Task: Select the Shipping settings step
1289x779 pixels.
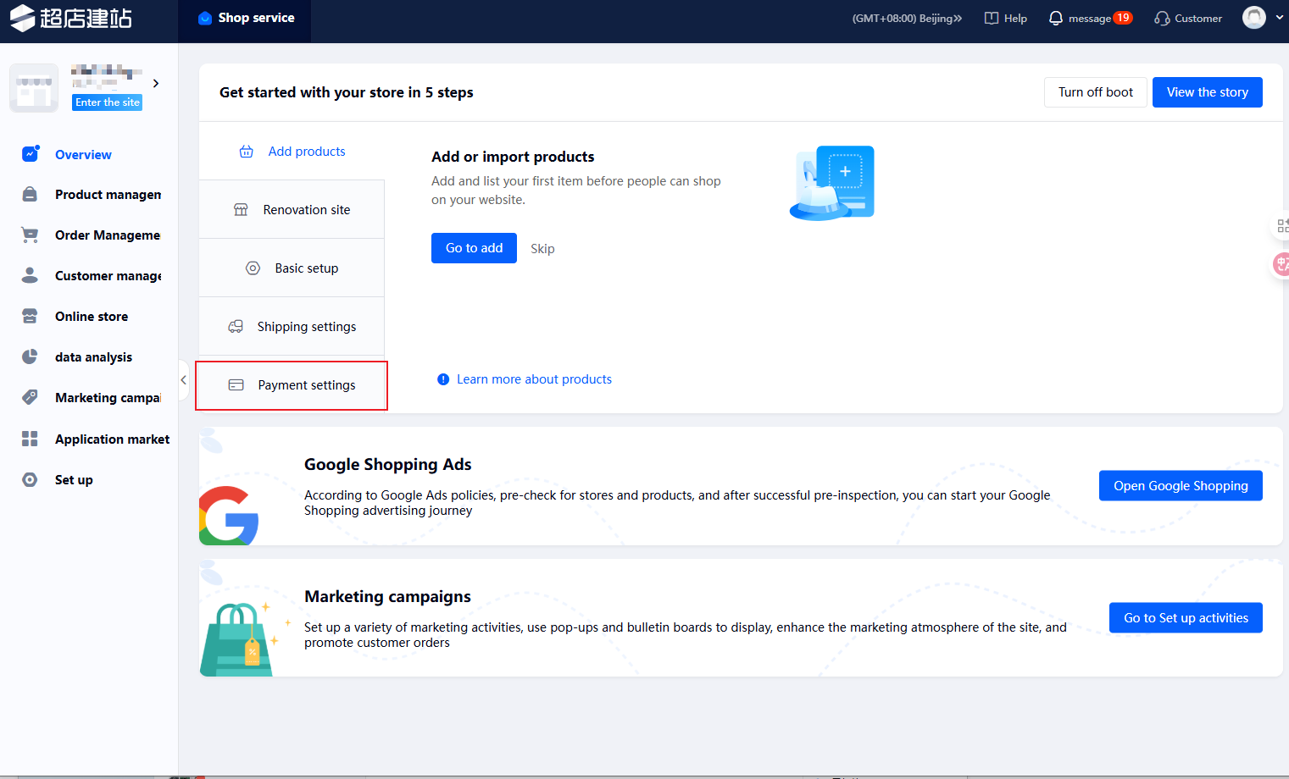Action: [292, 327]
